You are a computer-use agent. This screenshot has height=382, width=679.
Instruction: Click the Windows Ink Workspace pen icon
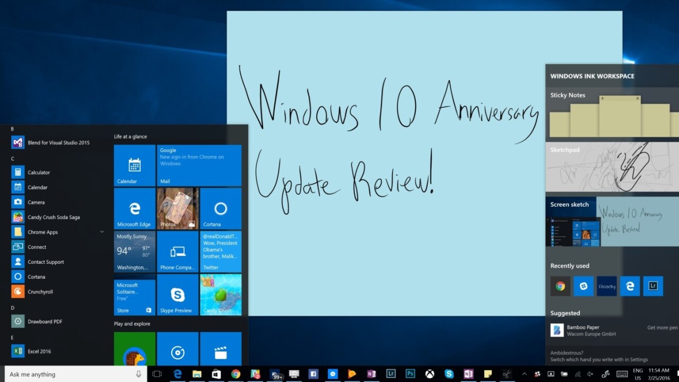606,374
